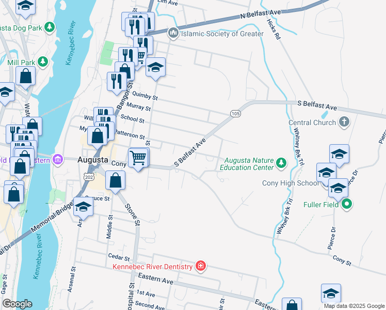Click the Augusta Dog Park tree icon
The image size is (386, 310).
(50, 27)
